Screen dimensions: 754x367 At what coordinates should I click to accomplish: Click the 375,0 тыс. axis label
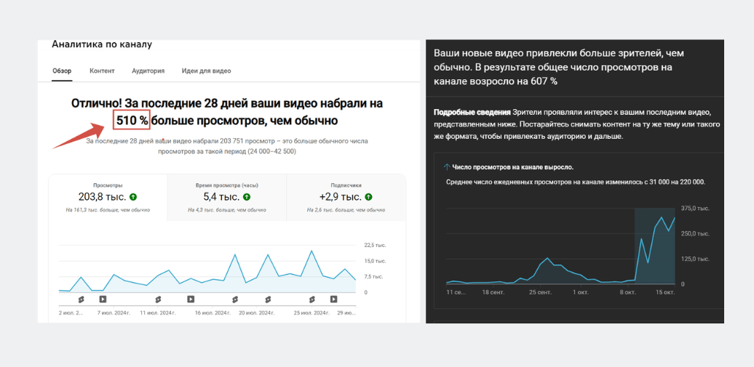[695, 208]
